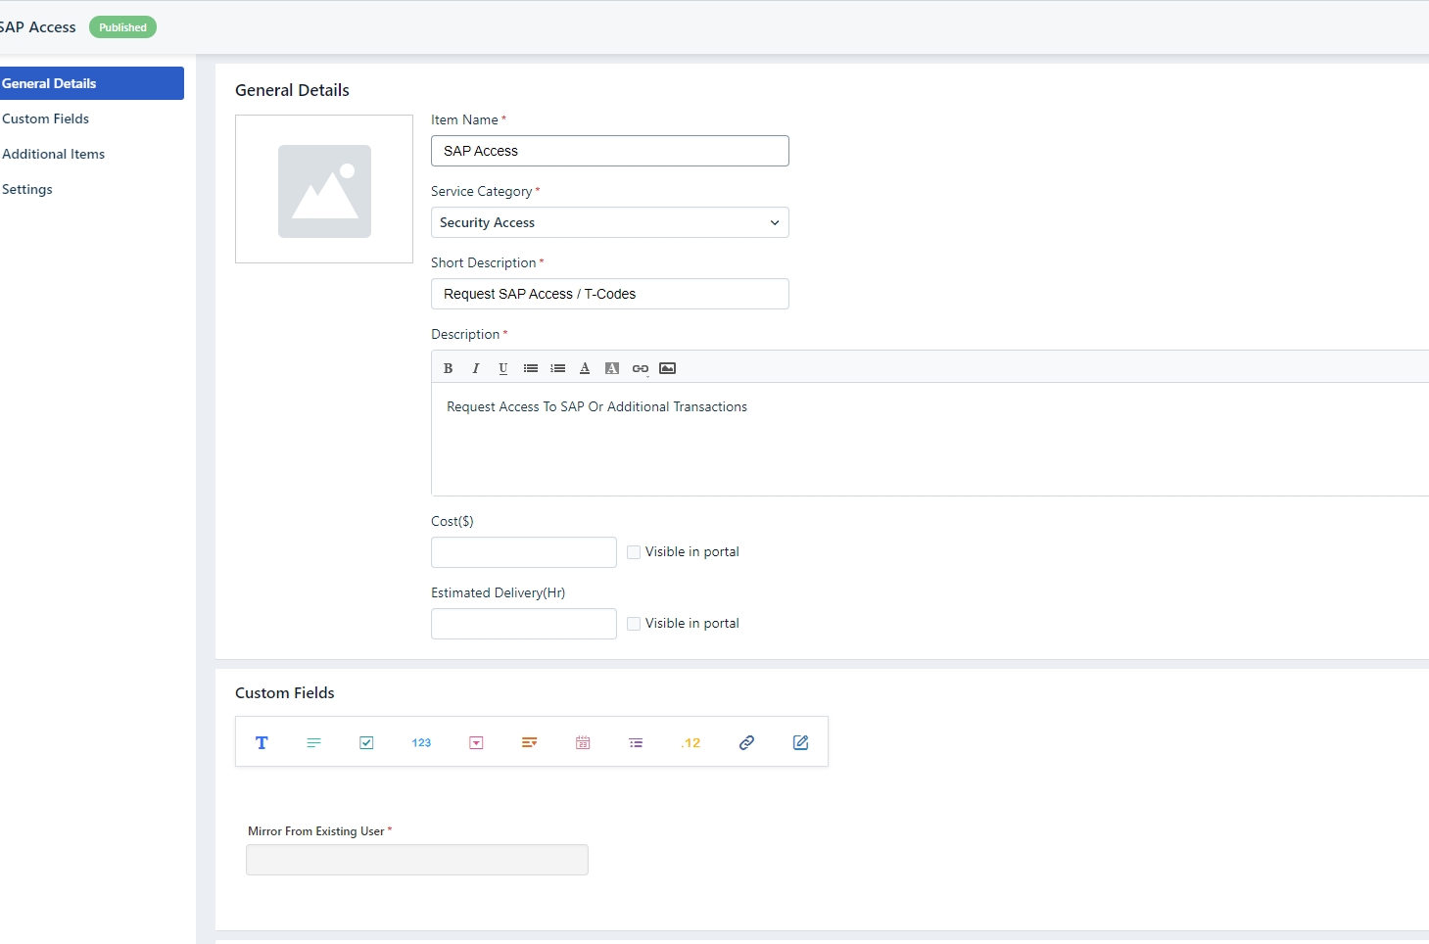Viewport: 1429px width, 944px height.
Task: Add the purple list custom field
Action: 636,742
